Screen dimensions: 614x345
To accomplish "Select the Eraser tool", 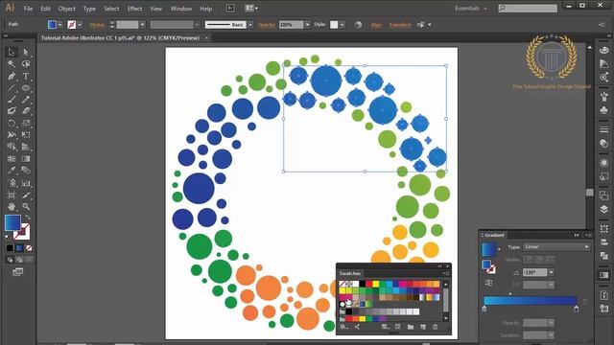I will tap(26, 111).
